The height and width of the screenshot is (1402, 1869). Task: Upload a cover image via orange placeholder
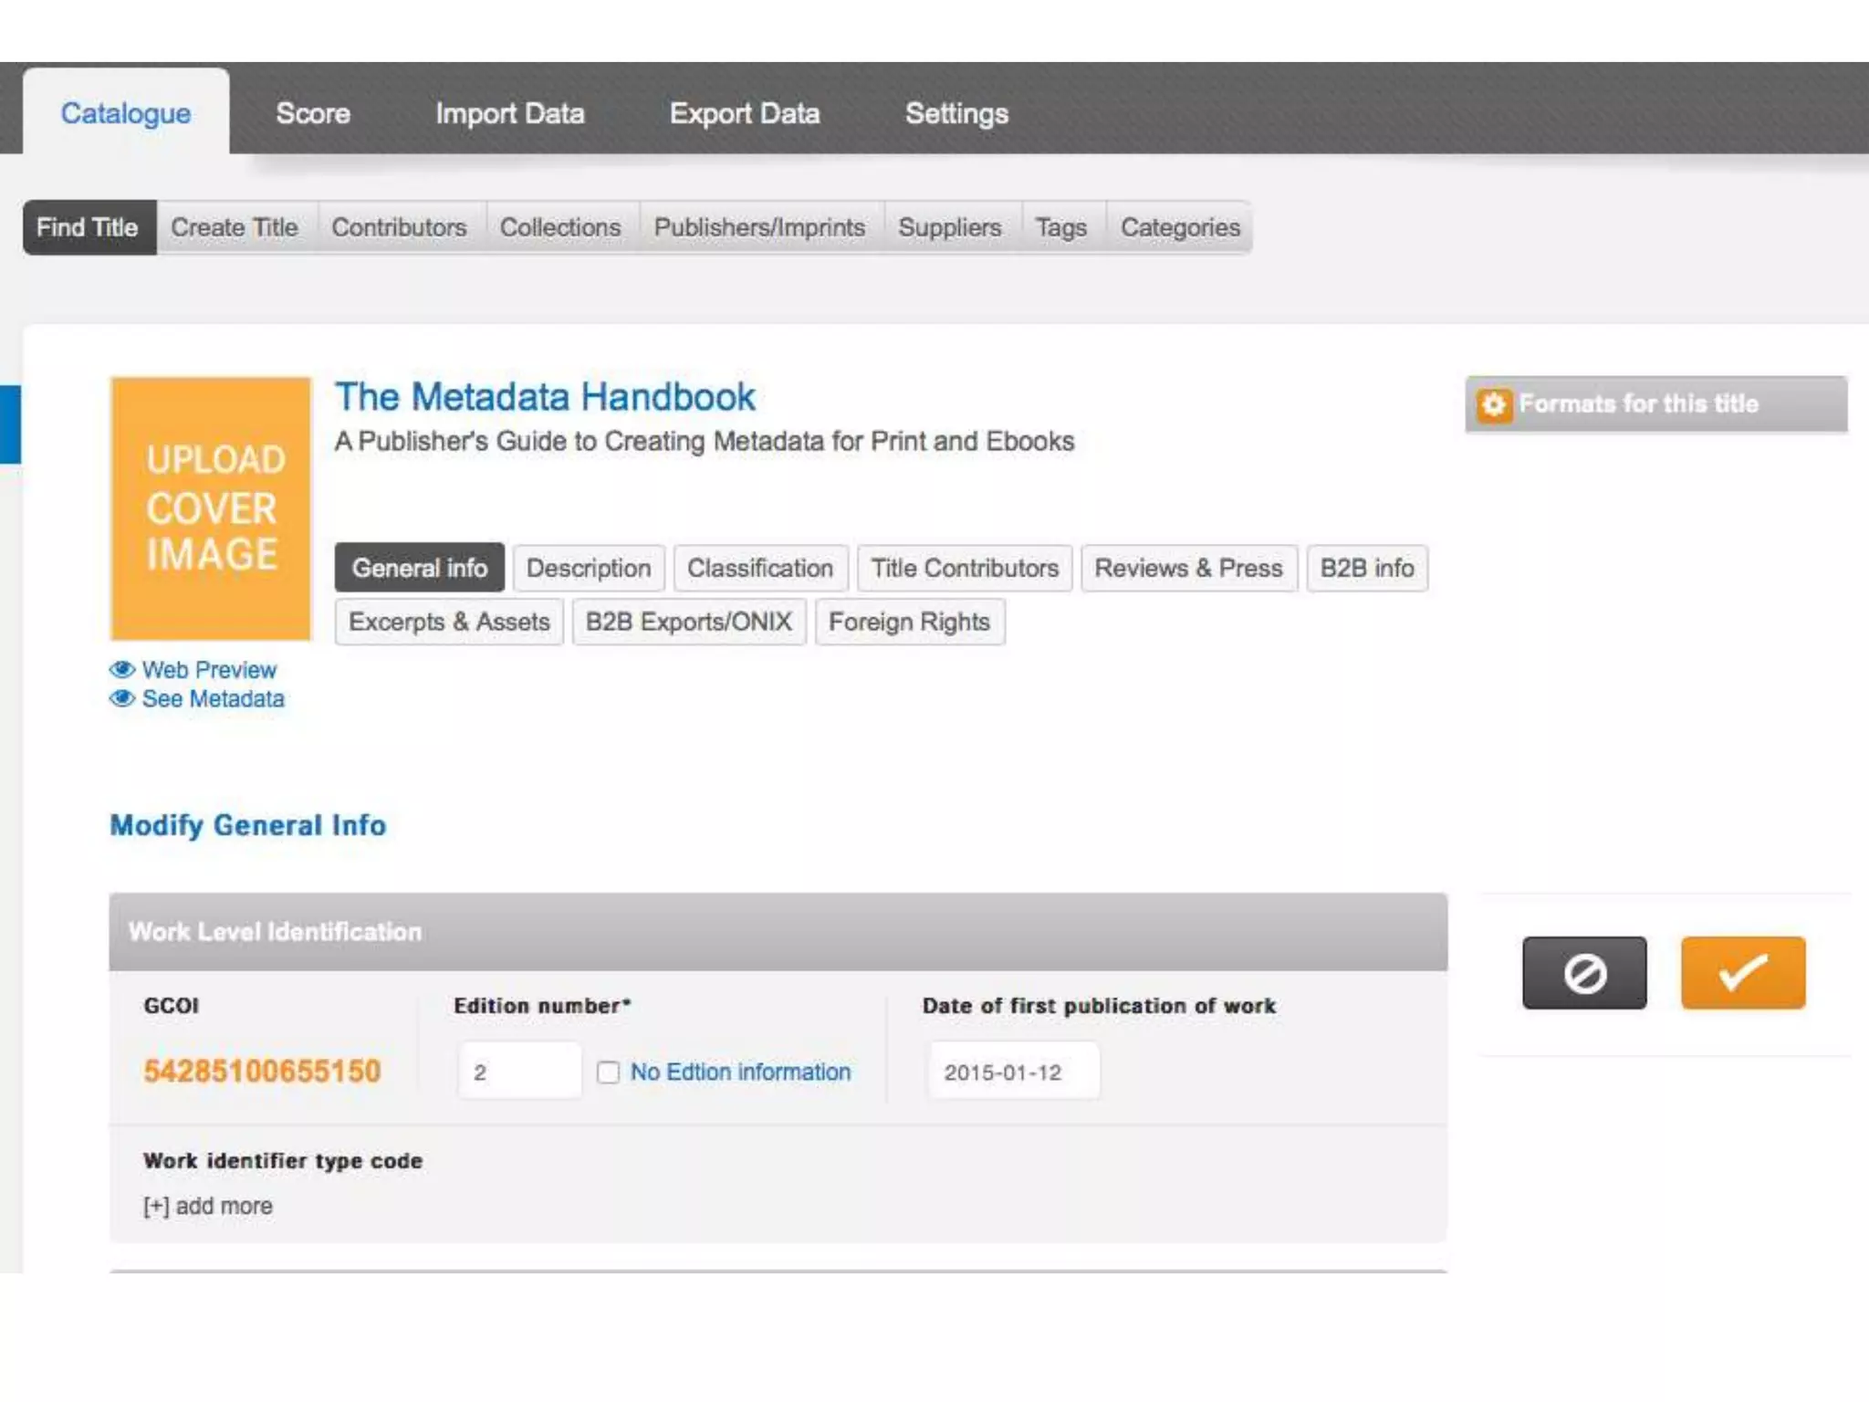[x=211, y=507]
